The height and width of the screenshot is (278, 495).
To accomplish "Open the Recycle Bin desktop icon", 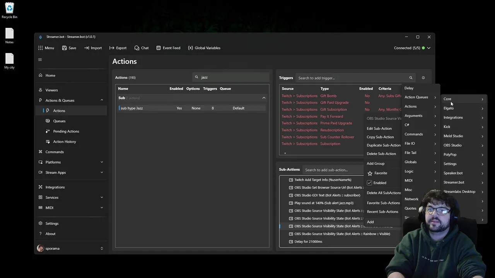I will 9,11.
